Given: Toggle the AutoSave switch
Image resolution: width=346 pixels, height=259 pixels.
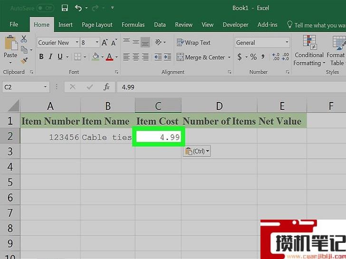Looking at the screenshot, I should click(x=45, y=9).
